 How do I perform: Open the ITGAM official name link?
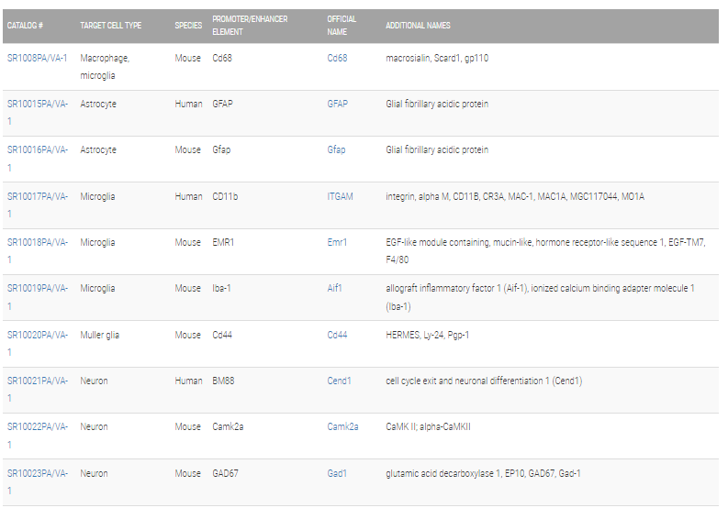coord(340,197)
